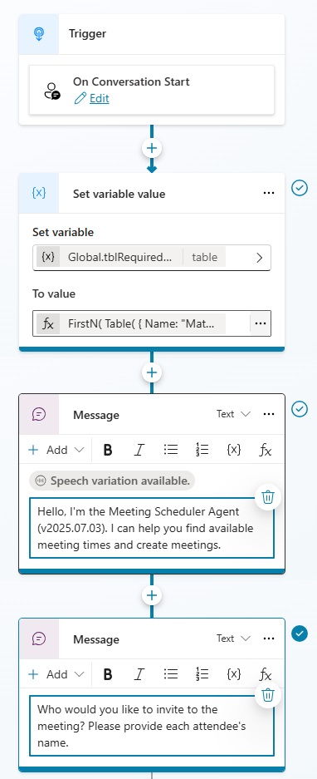This screenshot has height=779, width=317.
Task: Insert numbered list in second Message node
Action: (202, 674)
